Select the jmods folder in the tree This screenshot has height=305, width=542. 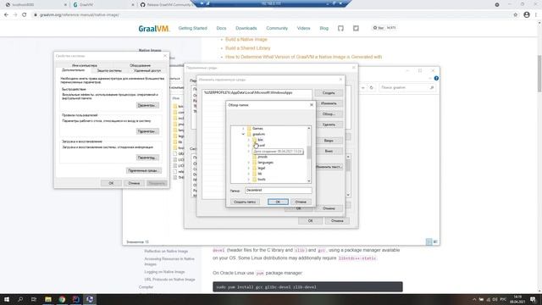point(263,157)
